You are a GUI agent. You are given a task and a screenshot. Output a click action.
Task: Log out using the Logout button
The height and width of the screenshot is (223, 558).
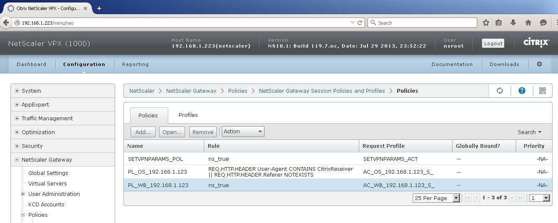[x=493, y=43]
